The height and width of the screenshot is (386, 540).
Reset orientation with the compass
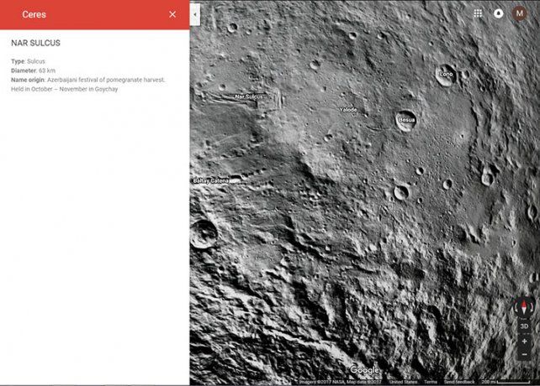pos(524,307)
